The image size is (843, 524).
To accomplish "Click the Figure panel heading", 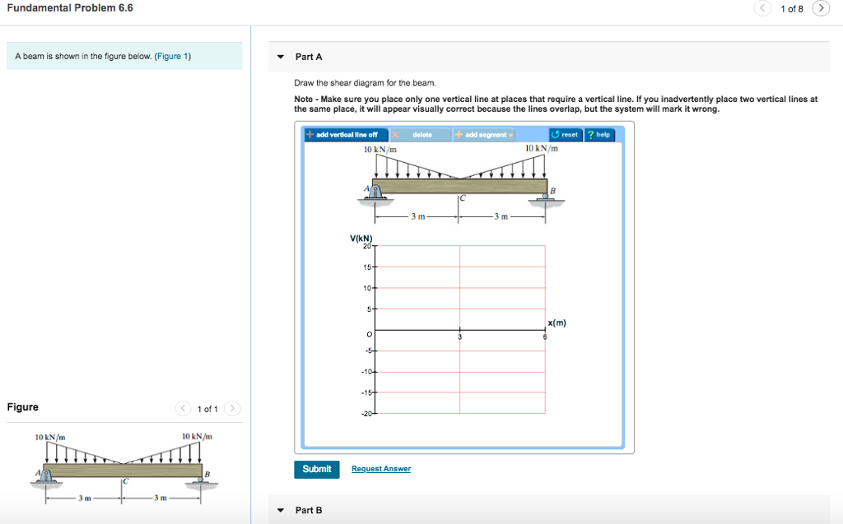I will tap(22, 407).
